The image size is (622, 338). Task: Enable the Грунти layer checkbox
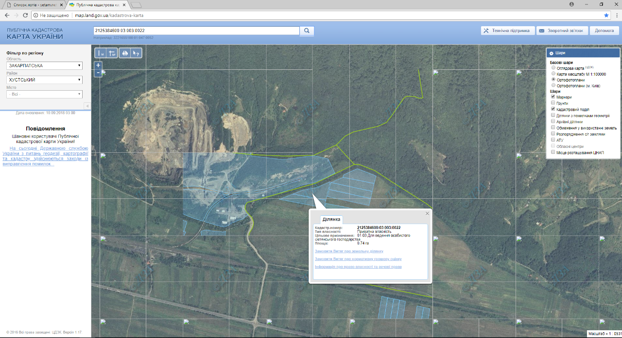(x=553, y=103)
